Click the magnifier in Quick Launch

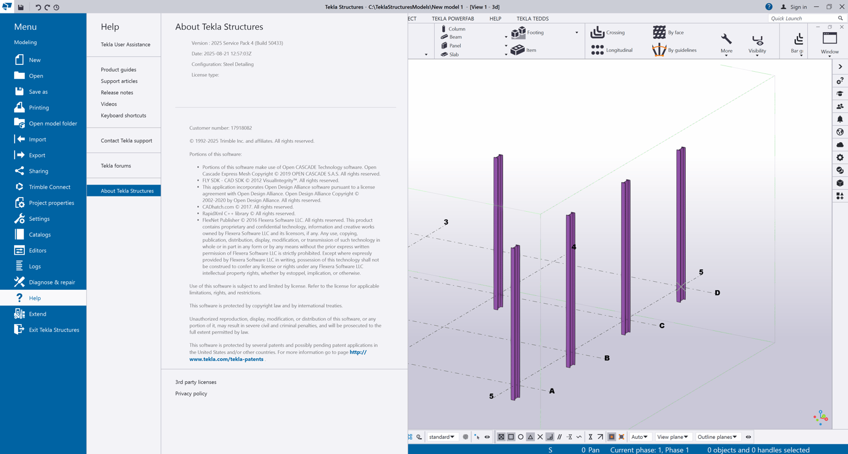(841, 19)
